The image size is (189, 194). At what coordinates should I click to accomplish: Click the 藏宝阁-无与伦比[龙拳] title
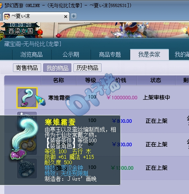click(33, 44)
